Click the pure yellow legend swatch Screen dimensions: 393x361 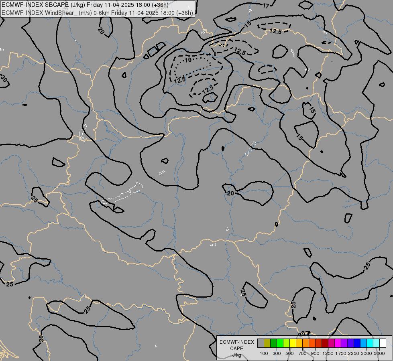(293, 343)
